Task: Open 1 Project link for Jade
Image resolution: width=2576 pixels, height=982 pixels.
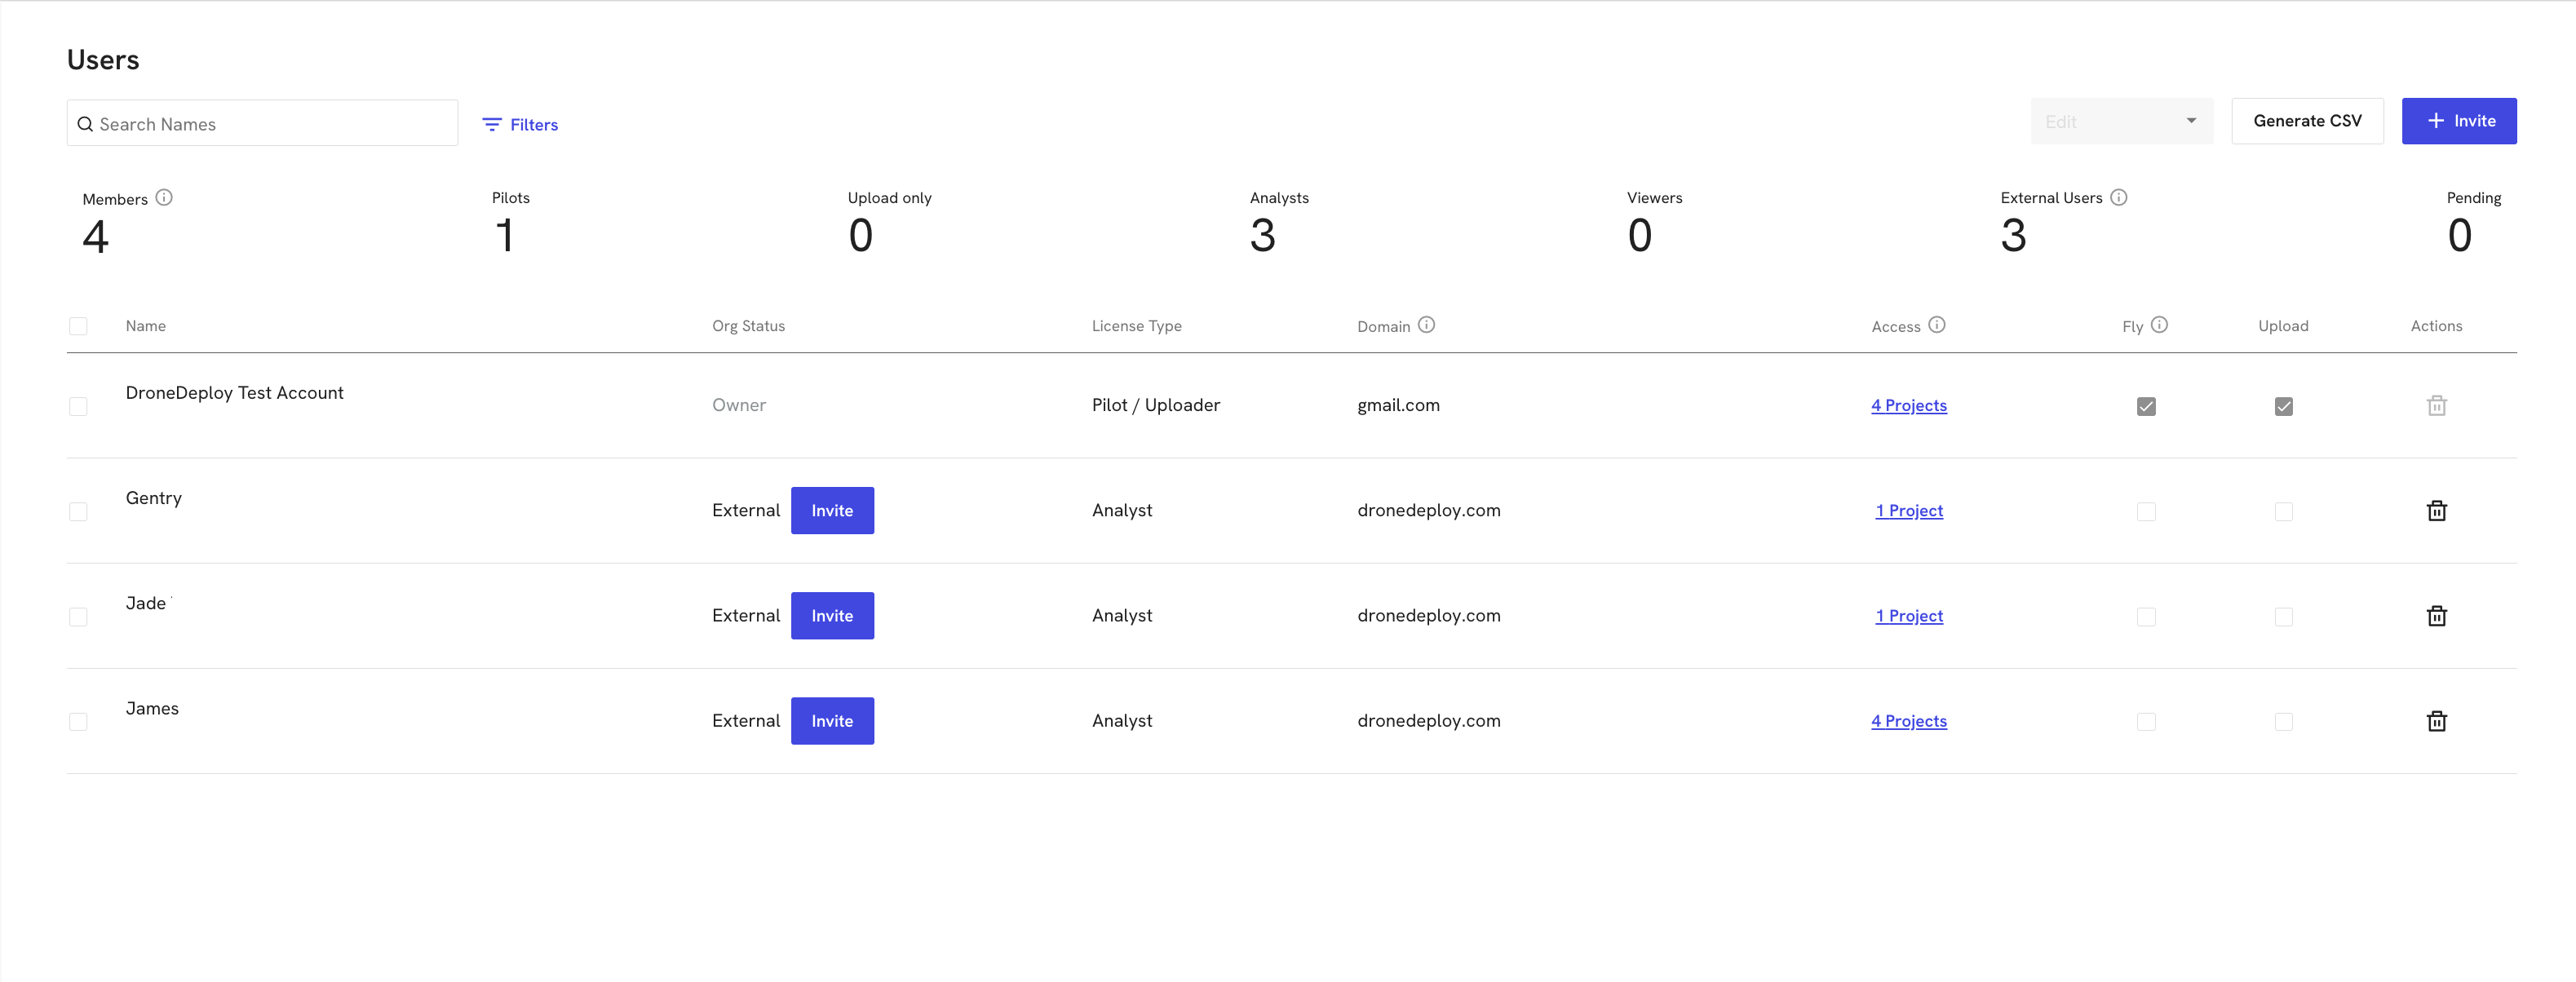Action: [1908, 616]
